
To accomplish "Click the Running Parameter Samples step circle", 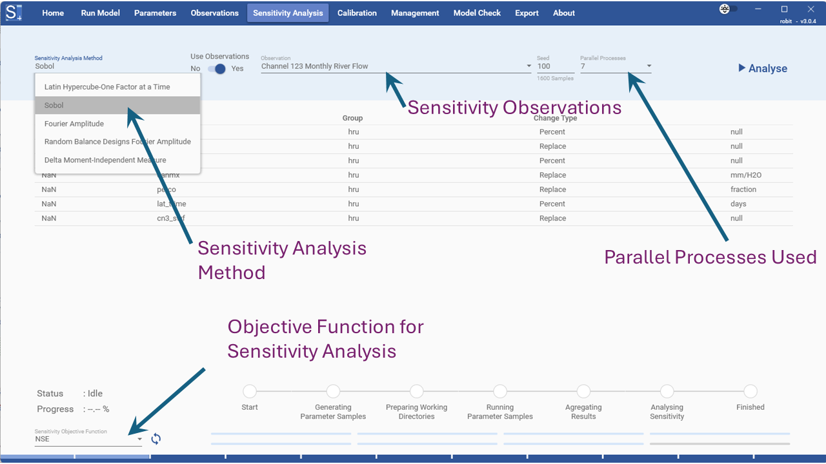I will pos(499,391).
